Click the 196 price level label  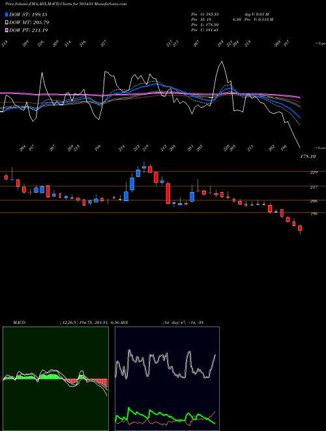[x=314, y=214]
